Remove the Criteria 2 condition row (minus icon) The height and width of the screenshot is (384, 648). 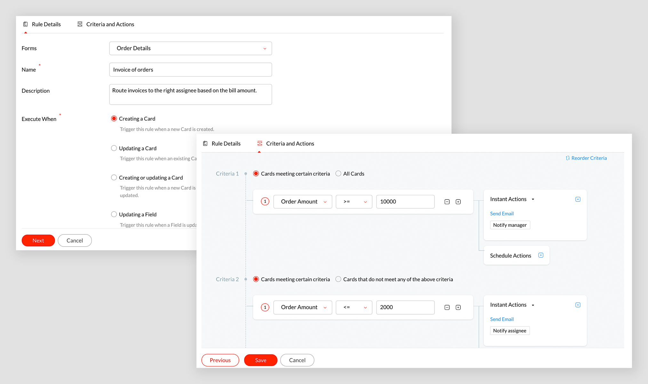tap(447, 307)
